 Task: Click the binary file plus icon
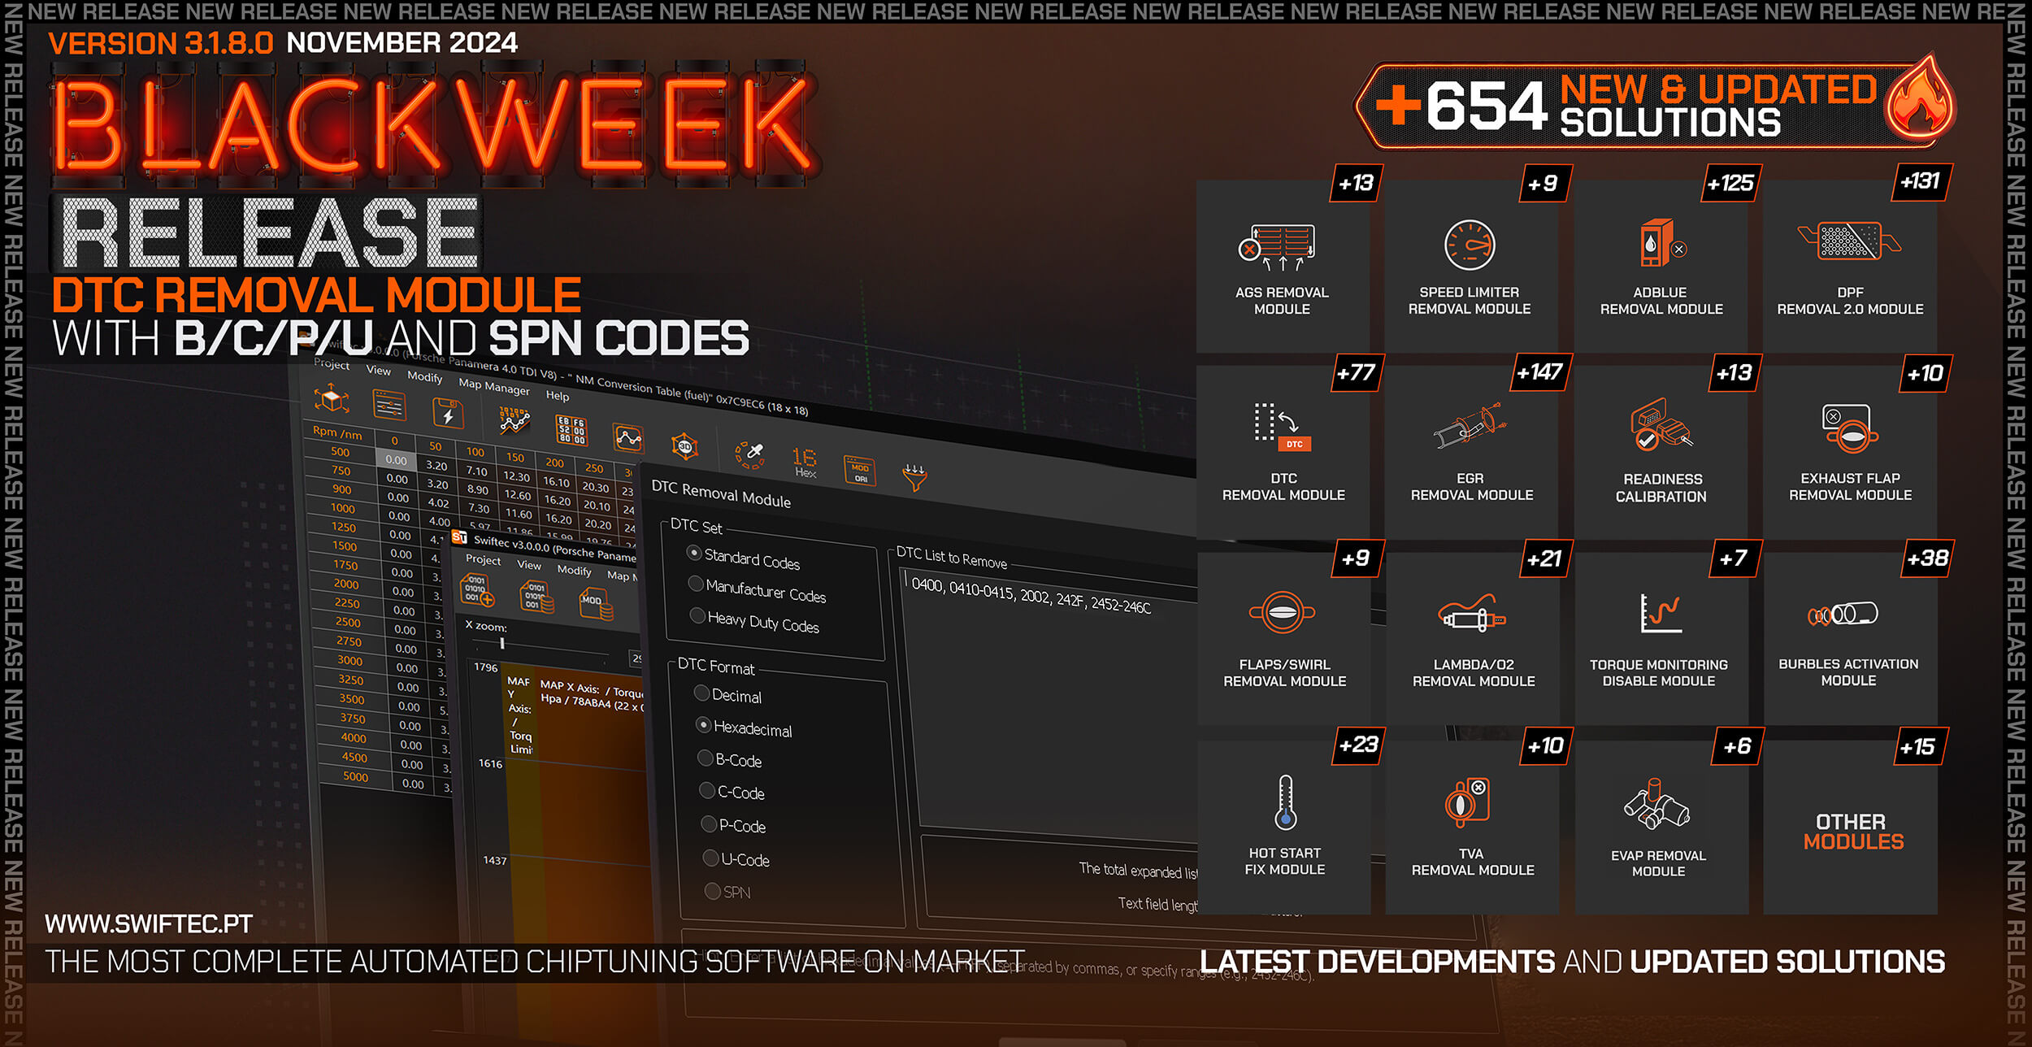click(x=477, y=590)
